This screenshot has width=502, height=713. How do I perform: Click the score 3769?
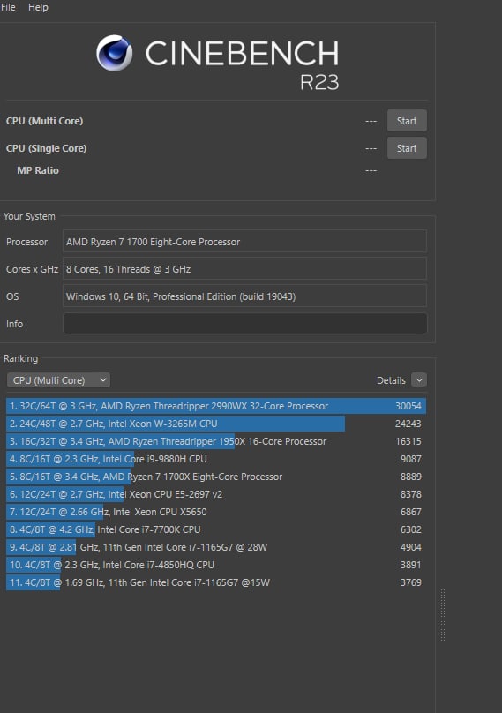click(x=410, y=582)
